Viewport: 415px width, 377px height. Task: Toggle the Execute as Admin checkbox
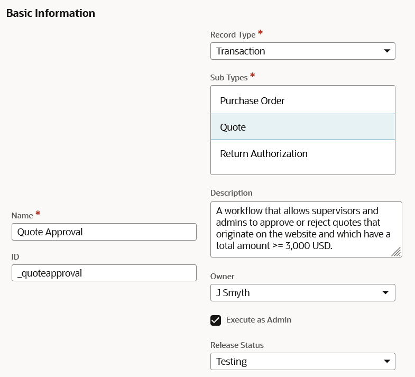point(216,320)
